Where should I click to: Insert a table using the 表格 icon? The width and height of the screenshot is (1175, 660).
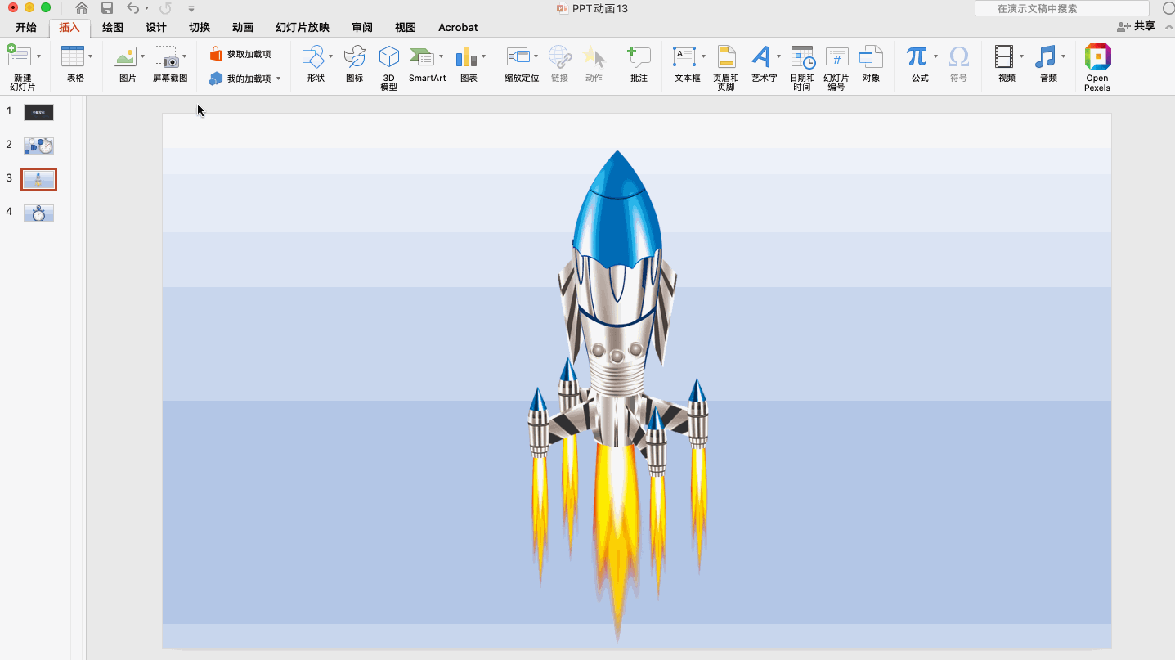coord(73,56)
